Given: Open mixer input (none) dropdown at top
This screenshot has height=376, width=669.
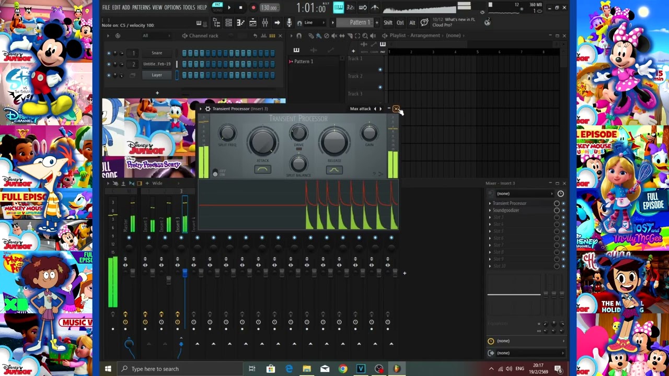Looking at the screenshot, I should (524, 194).
